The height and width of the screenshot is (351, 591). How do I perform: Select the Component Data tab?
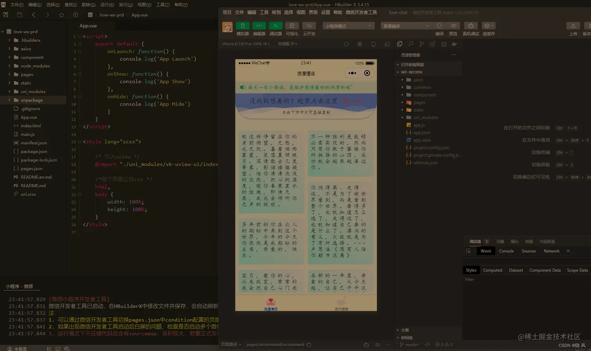pos(545,270)
